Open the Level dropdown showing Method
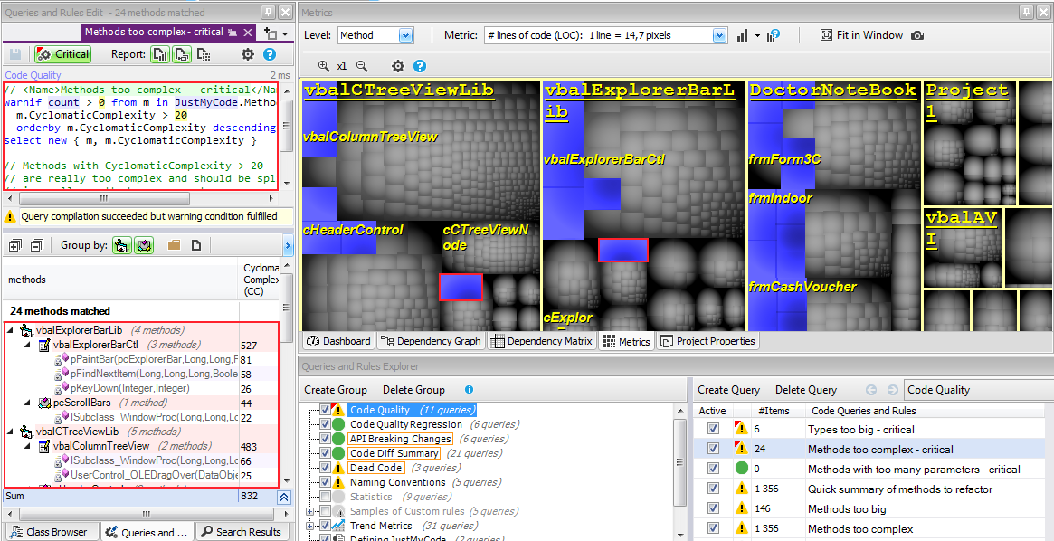This screenshot has height=541, width=1054. point(405,35)
